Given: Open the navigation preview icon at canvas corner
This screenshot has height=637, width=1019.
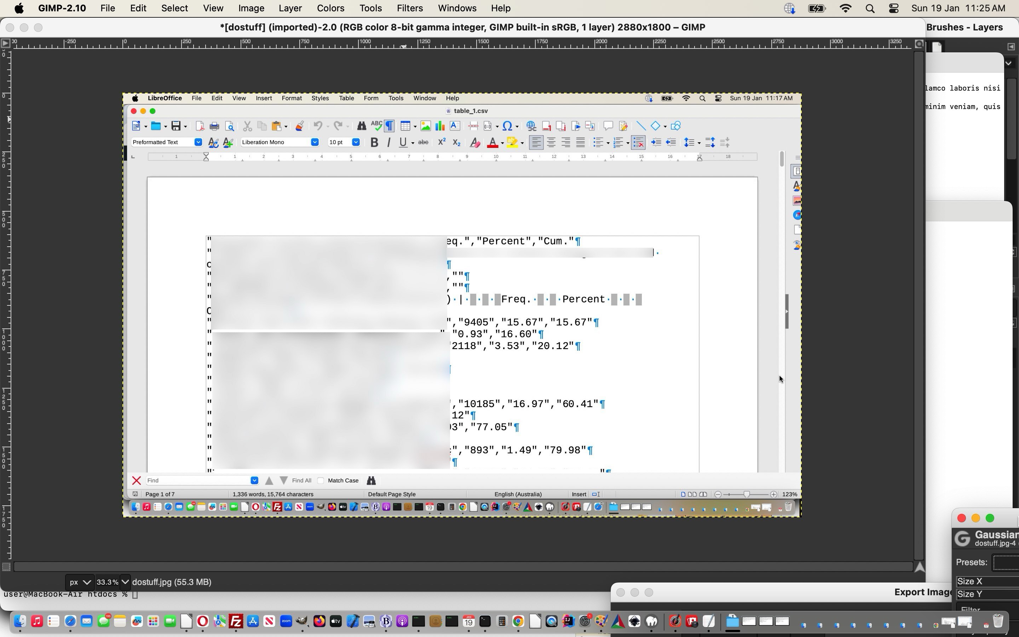Looking at the screenshot, I should click(920, 567).
